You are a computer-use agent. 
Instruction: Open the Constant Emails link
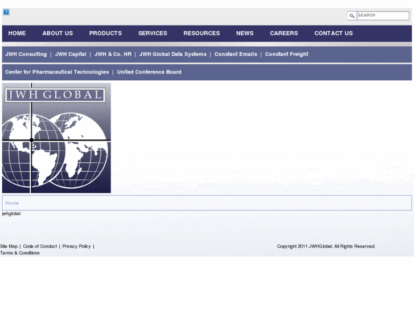click(236, 54)
